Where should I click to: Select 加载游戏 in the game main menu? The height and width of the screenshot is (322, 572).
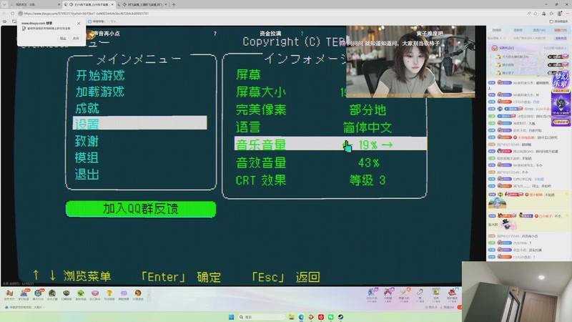point(100,92)
